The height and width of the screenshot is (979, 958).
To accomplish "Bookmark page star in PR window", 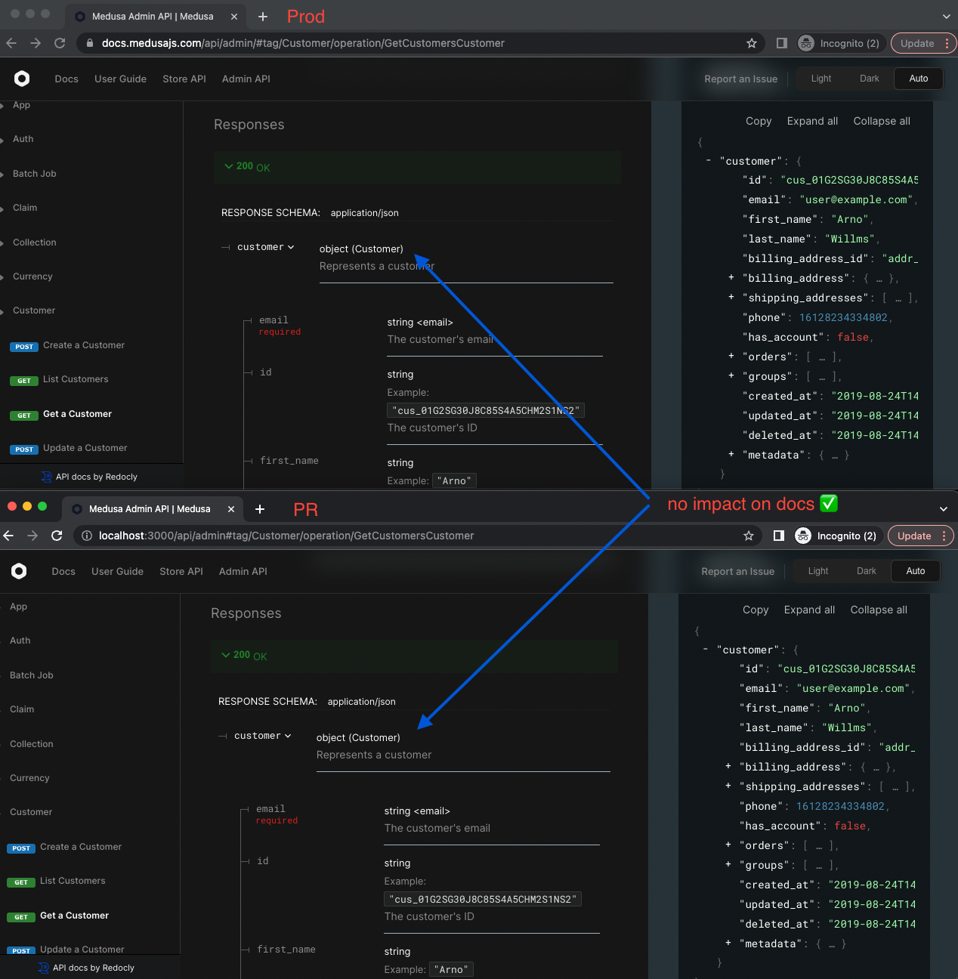I will click(749, 536).
